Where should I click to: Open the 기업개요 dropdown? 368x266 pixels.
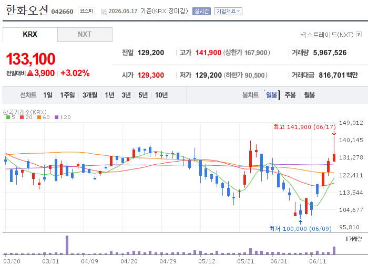[228, 11]
